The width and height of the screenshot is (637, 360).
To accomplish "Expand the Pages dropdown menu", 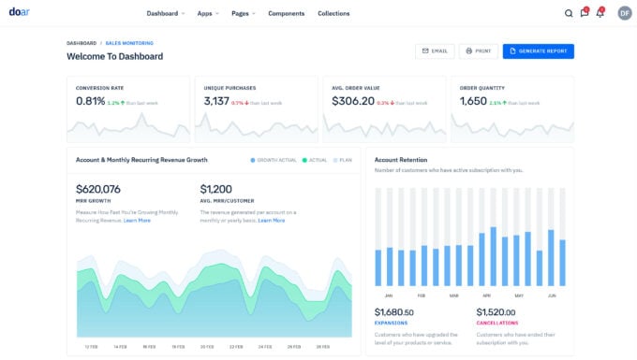I will [243, 13].
